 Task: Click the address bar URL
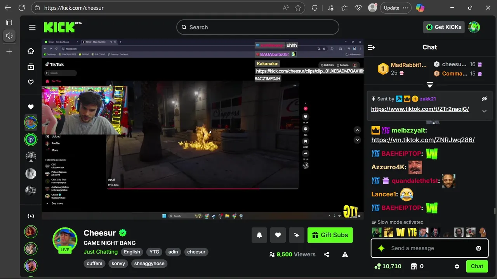click(74, 8)
